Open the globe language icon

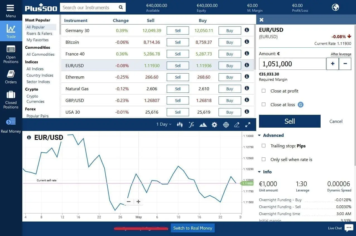point(335,7)
